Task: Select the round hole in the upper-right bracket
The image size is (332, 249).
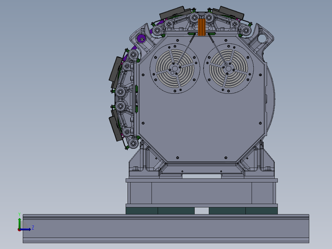Action: click(x=262, y=38)
